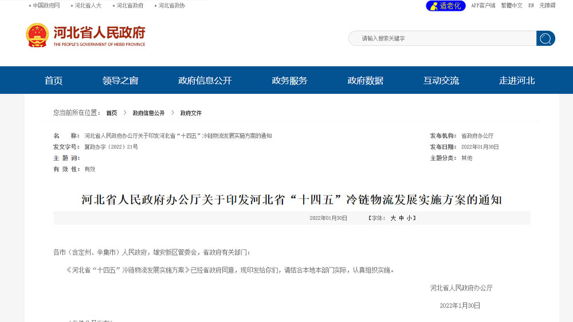
Task: Switch to EN language version
Action: pyautogui.click(x=531, y=6)
